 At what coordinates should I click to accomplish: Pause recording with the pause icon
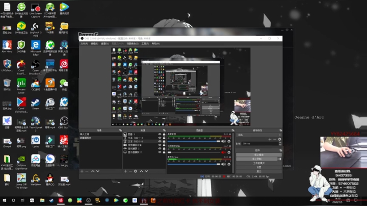click(280, 159)
